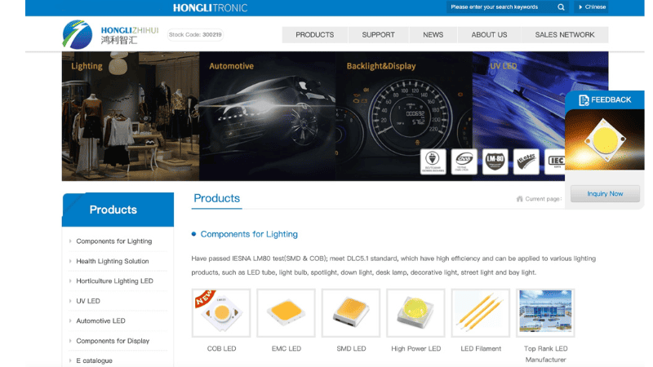Click the Hongli Zhihui logo
Viewport: 653px width, 367px height.
pyautogui.click(x=111, y=34)
